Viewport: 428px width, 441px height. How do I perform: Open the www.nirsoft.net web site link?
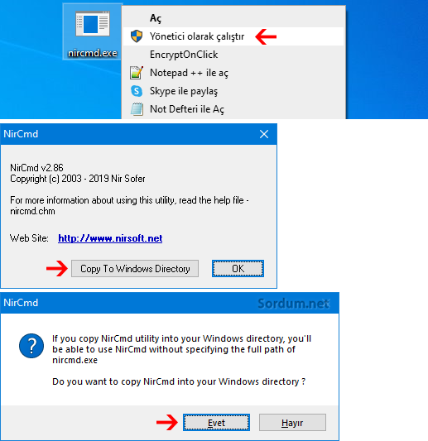[x=110, y=238]
